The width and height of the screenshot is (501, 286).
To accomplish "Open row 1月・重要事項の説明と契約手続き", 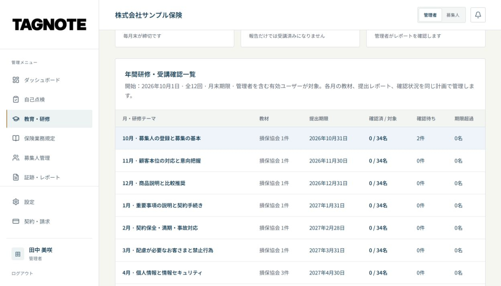I will click(300, 205).
